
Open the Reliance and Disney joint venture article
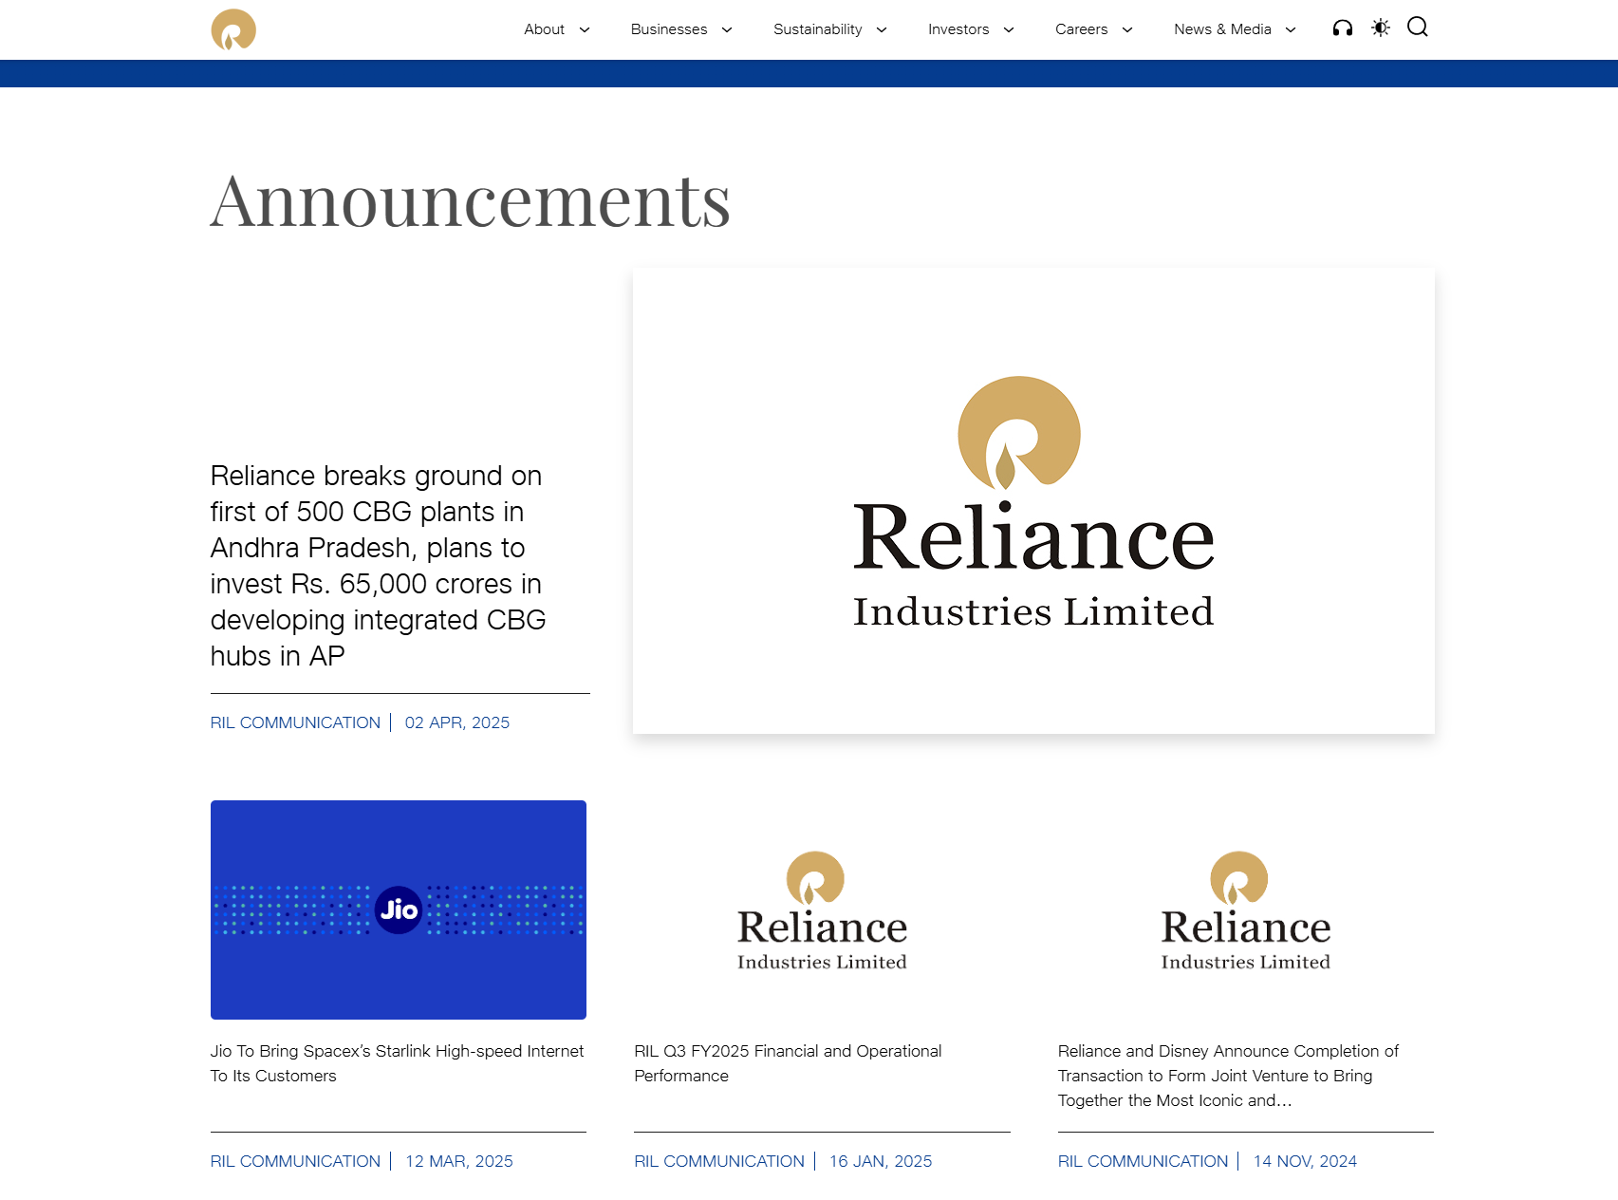[1228, 1076]
